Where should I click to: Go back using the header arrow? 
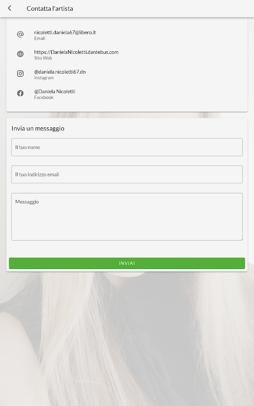click(x=10, y=8)
